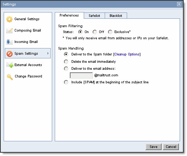Select Deliver to the email address option
The width and height of the screenshot is (187, 156).
point(66,69)
